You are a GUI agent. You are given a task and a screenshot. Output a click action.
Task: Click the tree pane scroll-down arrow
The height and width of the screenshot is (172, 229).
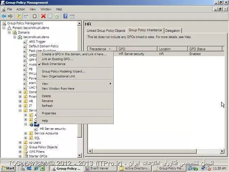[x=79, y=155]
